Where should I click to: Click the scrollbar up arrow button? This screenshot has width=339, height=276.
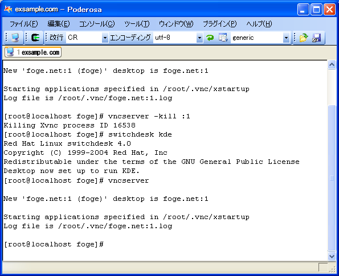[x=332, y=64]
